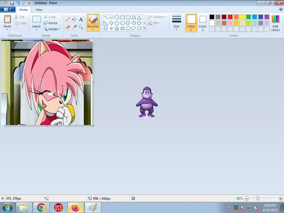This screenshot has width=284, height=213.
Task: Click the canvas bottom-right resize handle
Action: (x=93, y=126)
